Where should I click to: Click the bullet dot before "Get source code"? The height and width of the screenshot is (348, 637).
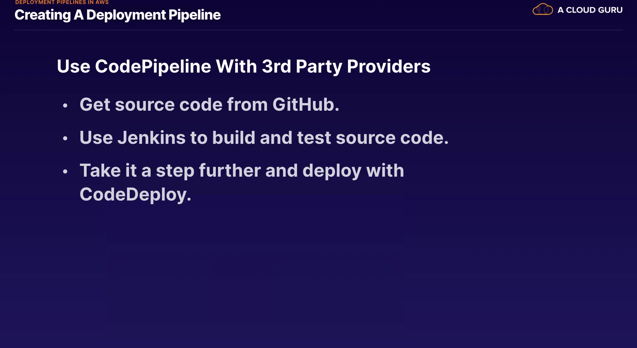(x=65, y=106)
